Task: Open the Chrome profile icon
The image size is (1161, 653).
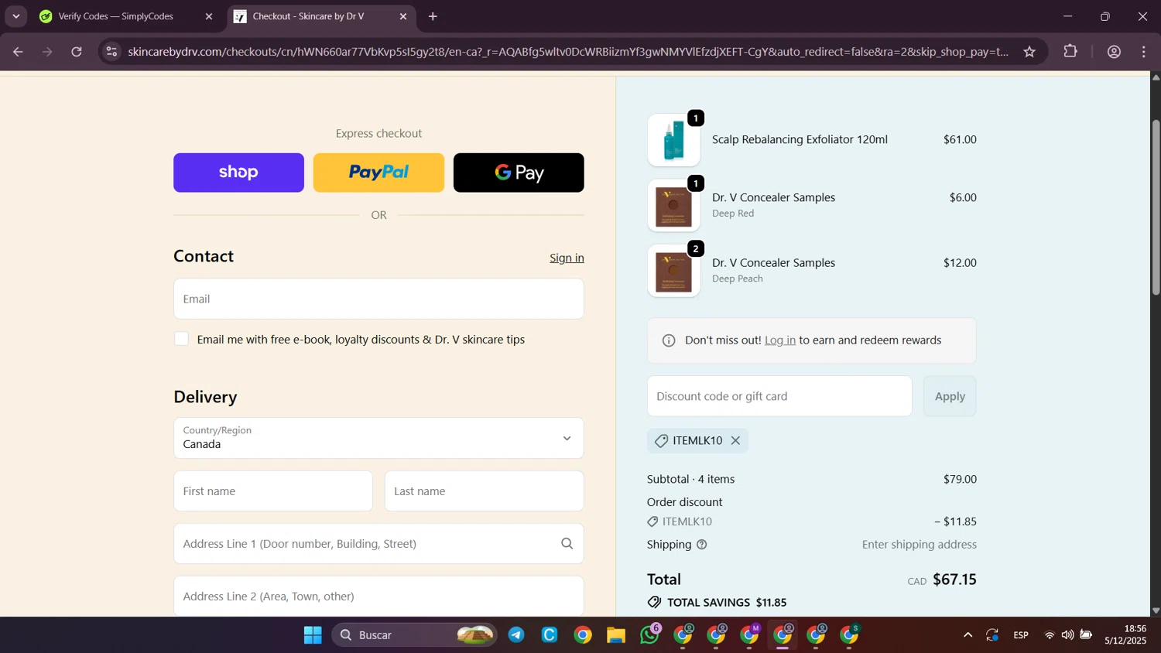Action: pos(1115,52)
